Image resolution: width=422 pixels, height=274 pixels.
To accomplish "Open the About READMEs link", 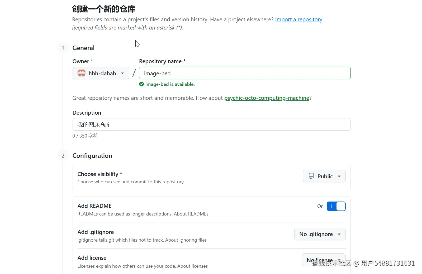I will coord(191,214).
